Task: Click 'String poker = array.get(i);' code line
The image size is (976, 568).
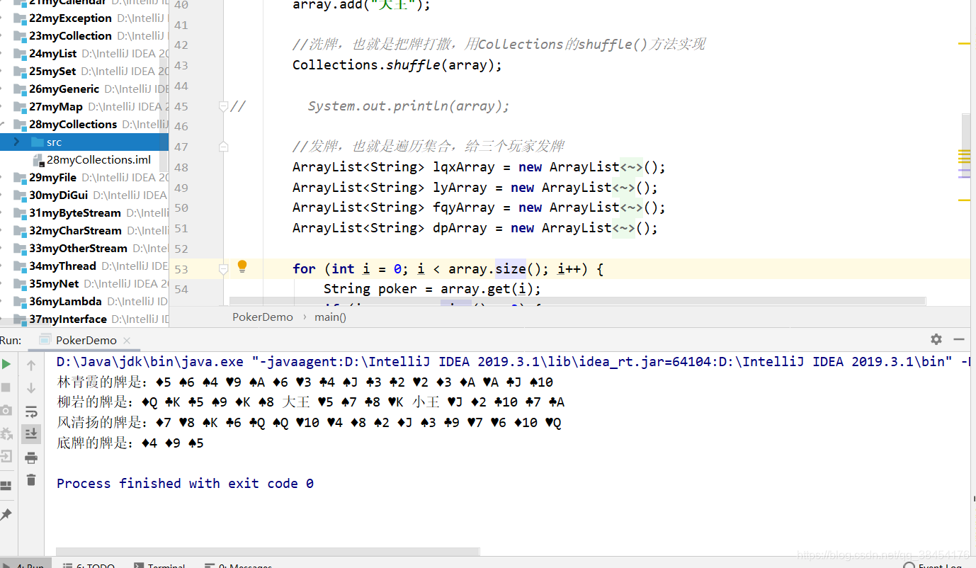Action: coord(432,289)
